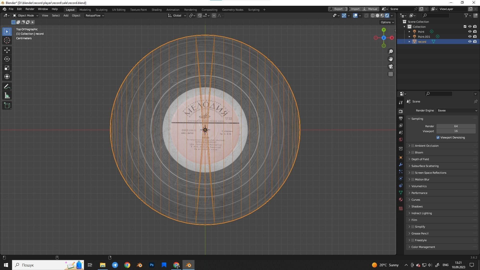Select the Add Cube tool
480x270 pixels.
(x=7, y=105)
